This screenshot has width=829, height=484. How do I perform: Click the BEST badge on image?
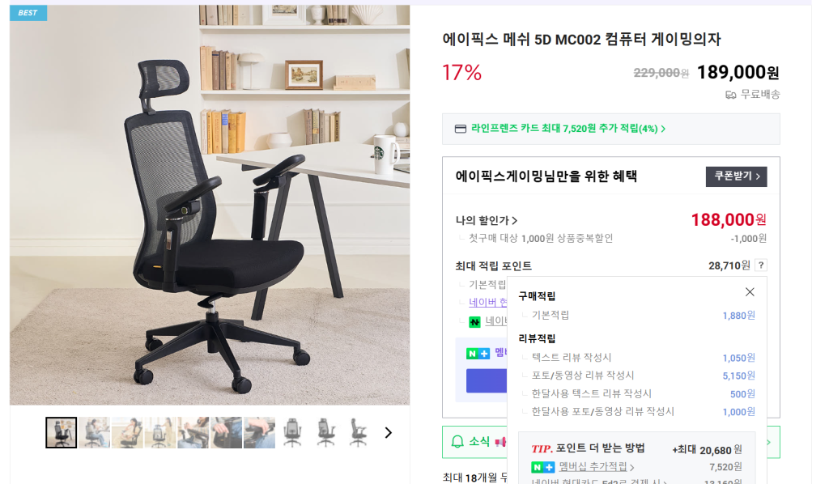click(x=28, y=13)
